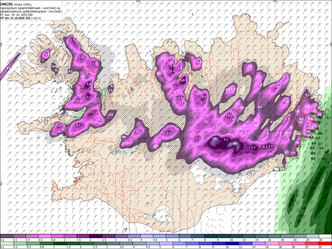Pick lower legend swatch between 8 and 9

[206, 243]
